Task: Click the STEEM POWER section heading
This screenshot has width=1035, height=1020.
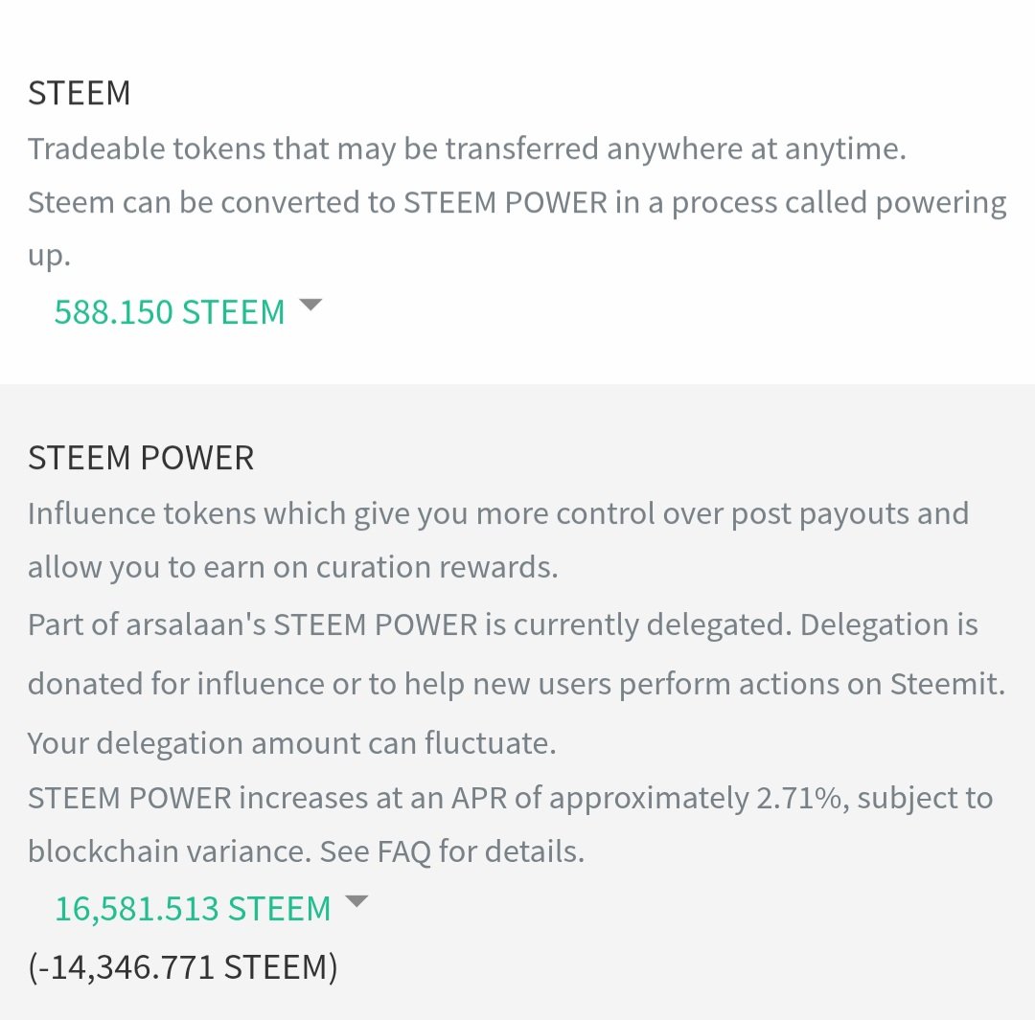Action: [141, 458]
